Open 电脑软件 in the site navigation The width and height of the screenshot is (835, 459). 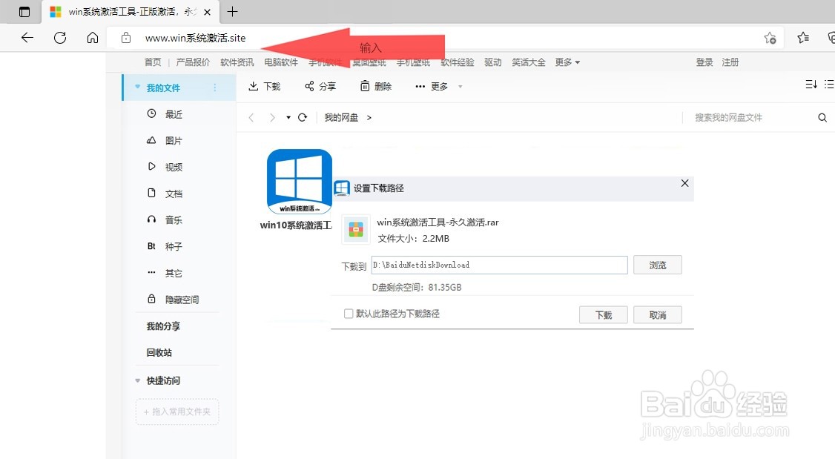tap(281, 62)
